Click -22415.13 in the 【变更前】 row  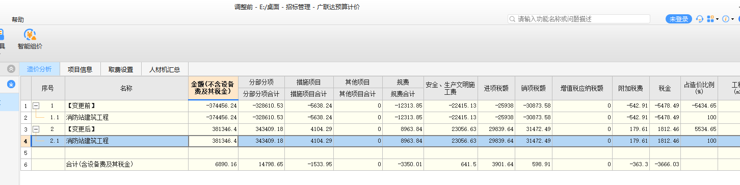coord(451,106)
